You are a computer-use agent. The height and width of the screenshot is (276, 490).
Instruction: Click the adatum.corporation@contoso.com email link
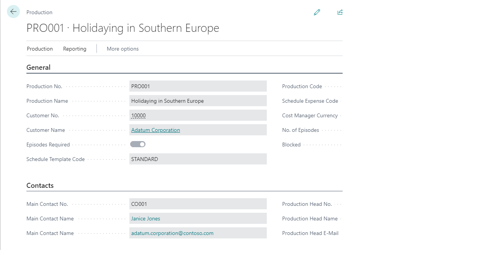172,233
